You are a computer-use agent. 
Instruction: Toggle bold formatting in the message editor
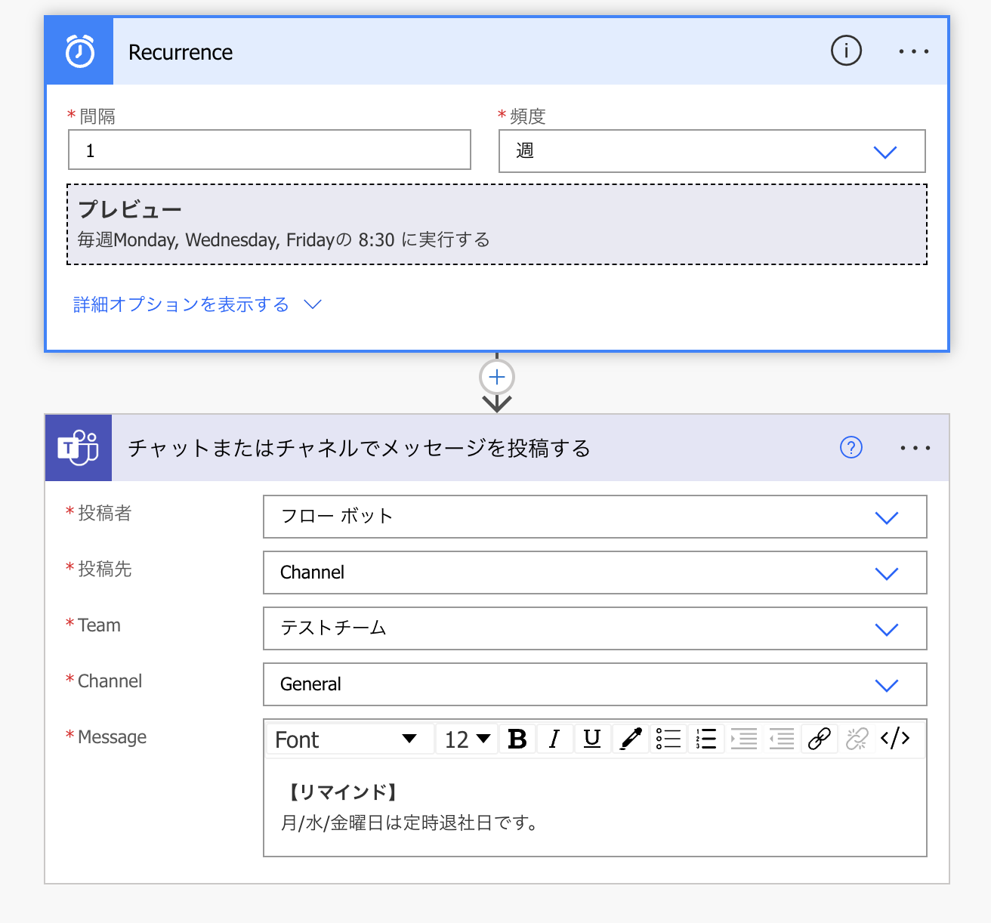coord(517,739)
